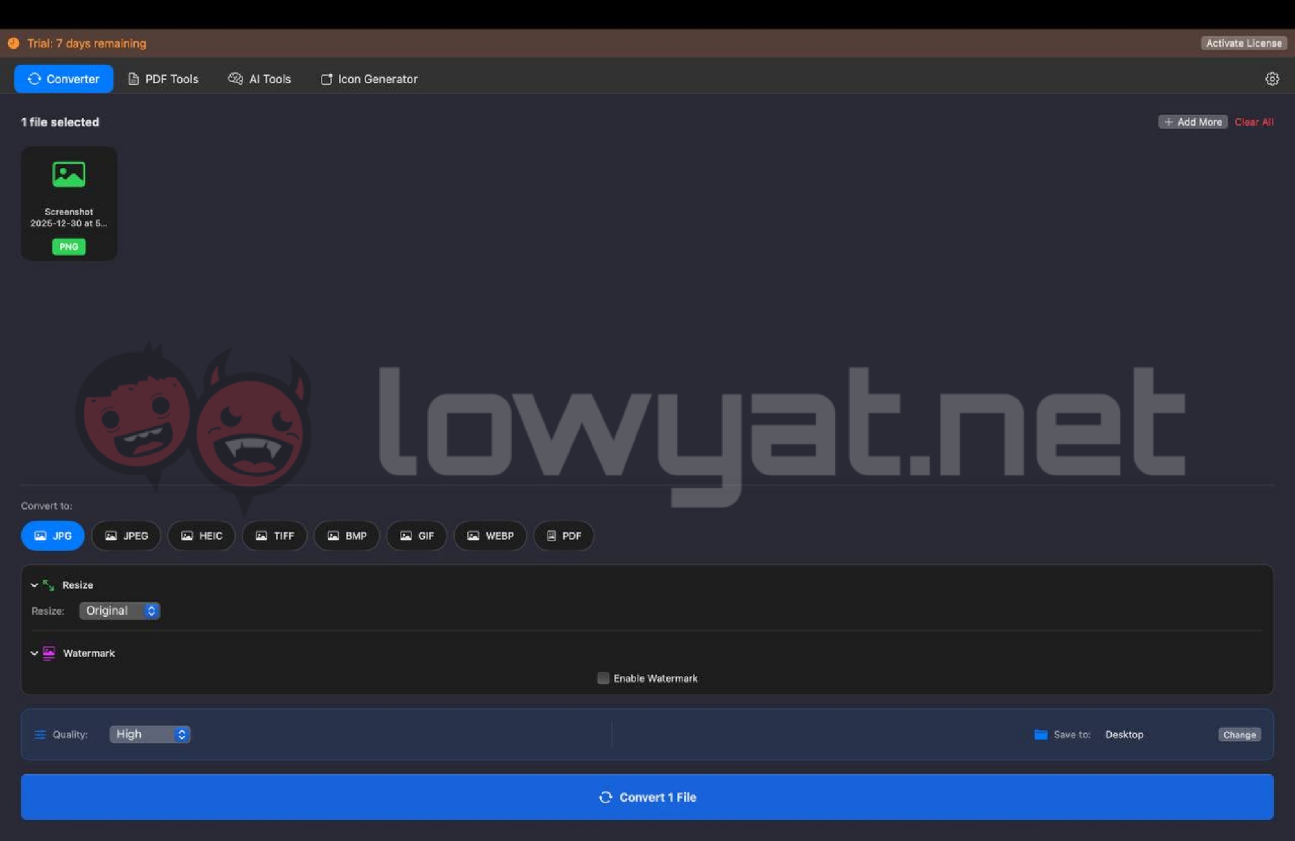This screenshot has width=1295, height=841.
Task: Collapse the Resize section chevron
Action: (x=34, y=585)
